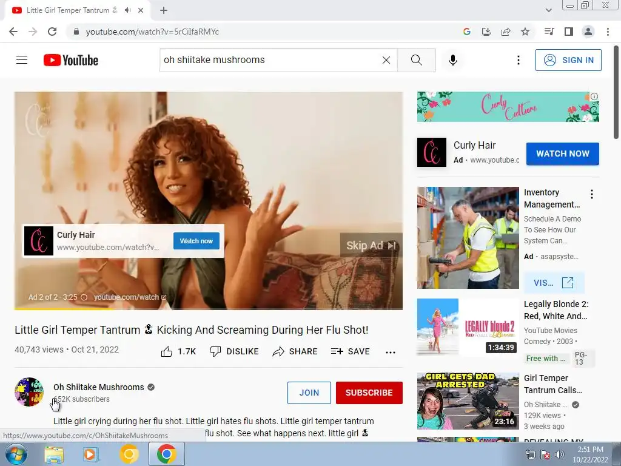Click the Chrome taskbar icon
This screenshot has height=466, width=621.
166,454
